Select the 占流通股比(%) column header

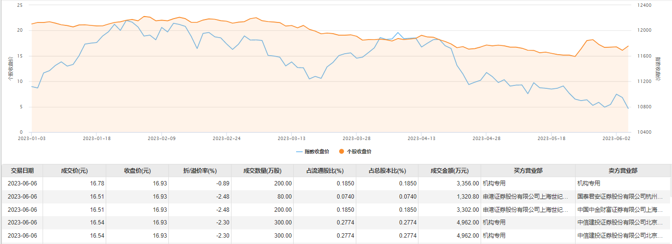tap(325, 171)
